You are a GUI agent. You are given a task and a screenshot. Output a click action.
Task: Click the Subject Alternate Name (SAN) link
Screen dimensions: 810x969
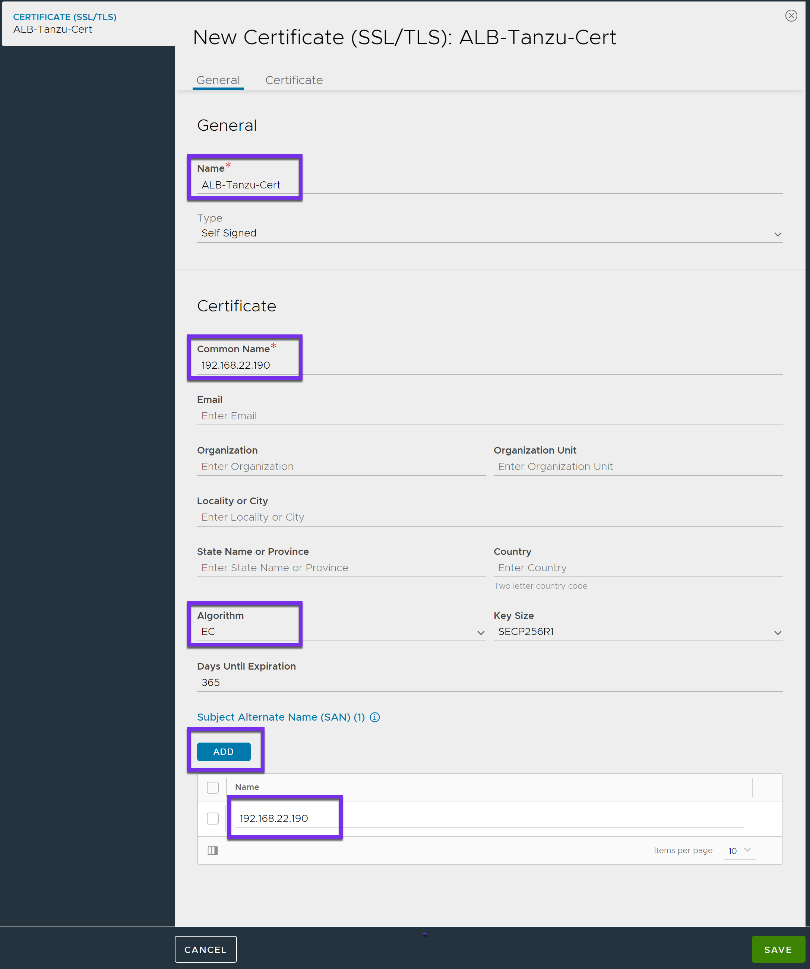click(x=281, y=717)
